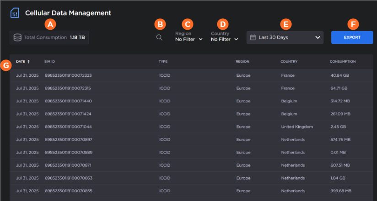Open the Country filter dropdown
The height and width of the screenshot is (201, 377).
tap(224, 39)
